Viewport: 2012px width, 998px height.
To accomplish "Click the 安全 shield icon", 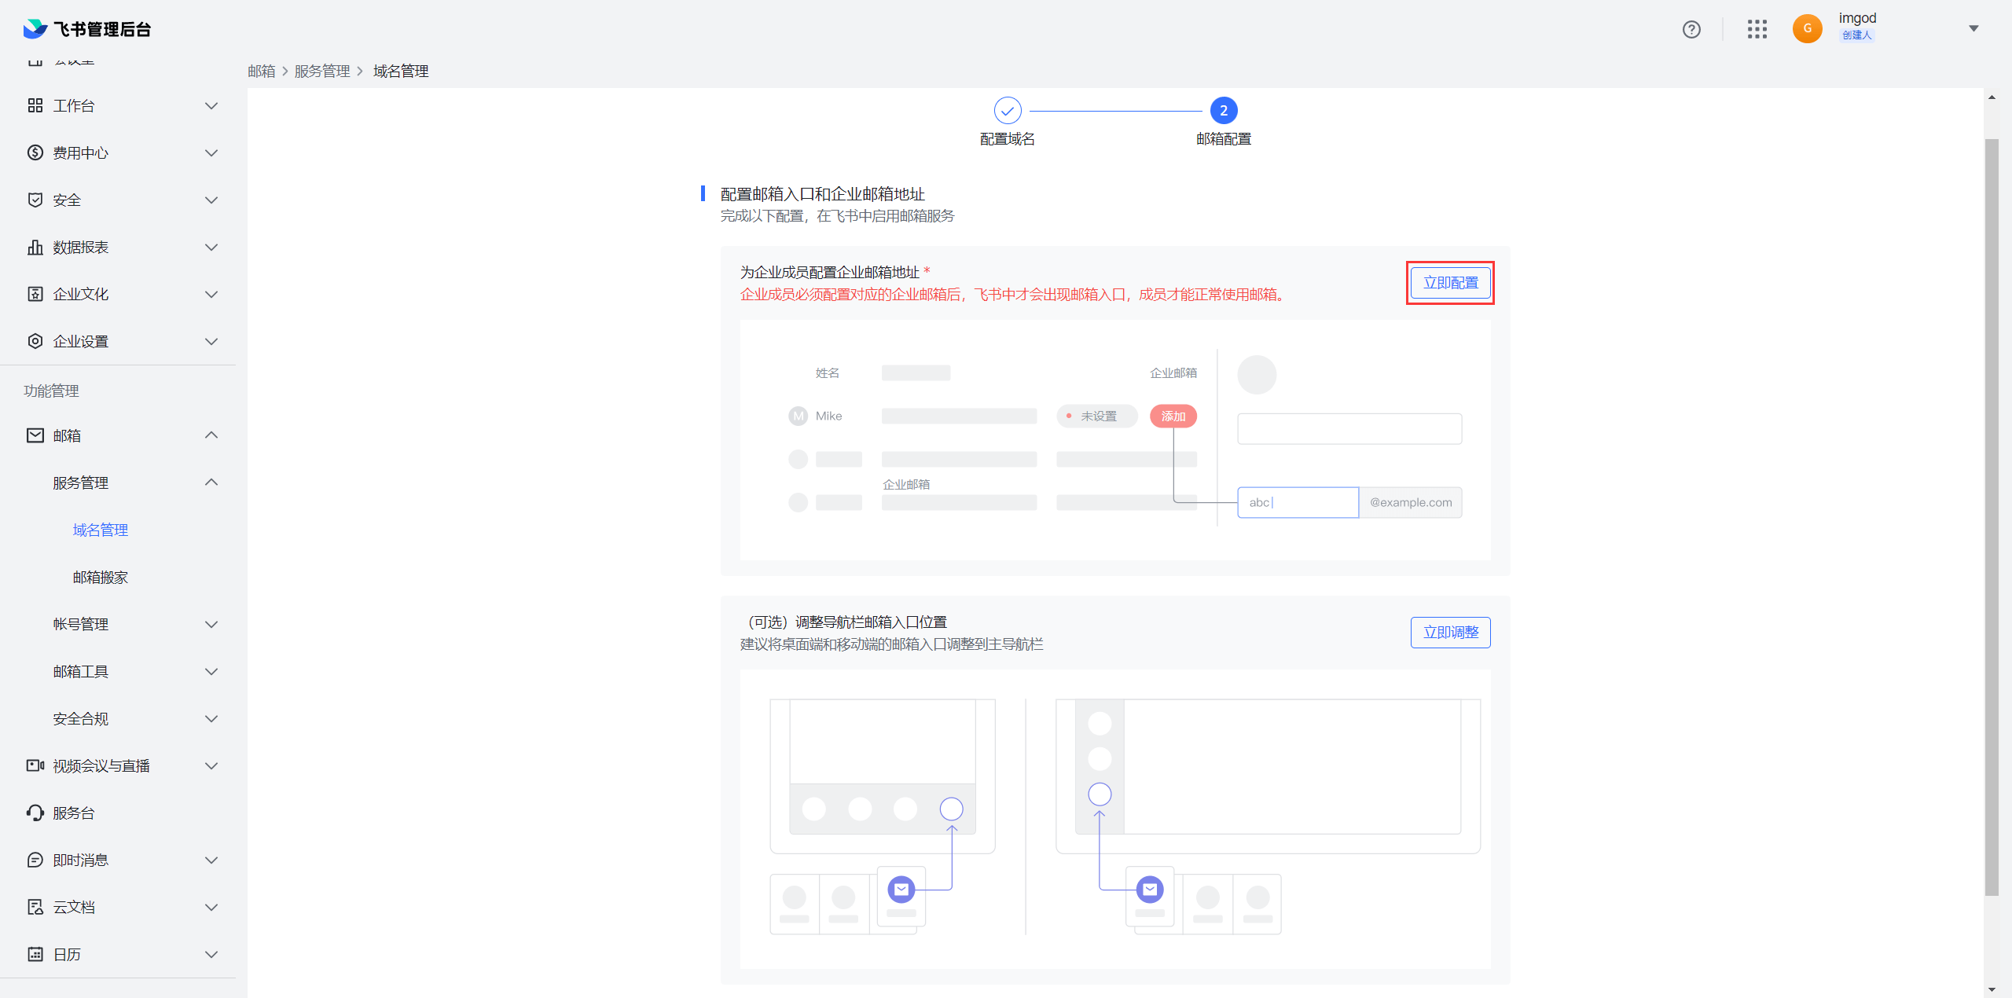I will (x=35, y=200).
